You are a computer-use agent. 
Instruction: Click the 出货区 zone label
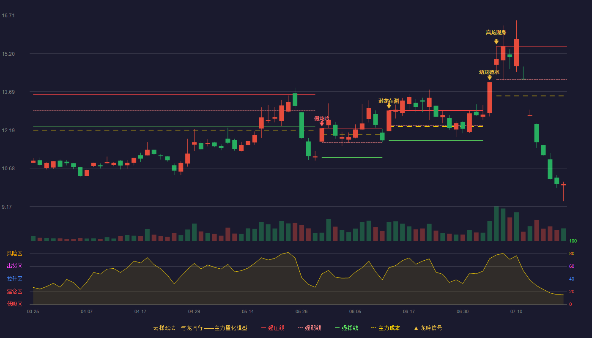14,266
